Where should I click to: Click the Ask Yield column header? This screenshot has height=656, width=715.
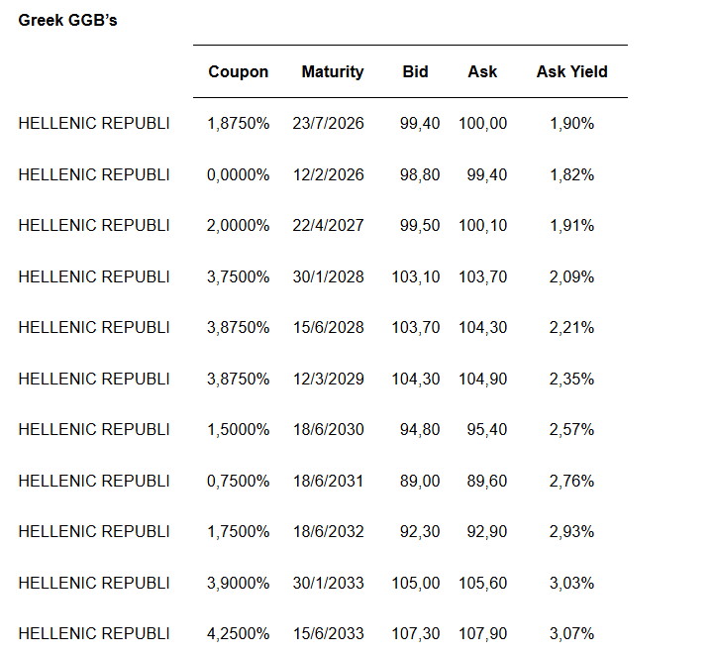[571, 71]
